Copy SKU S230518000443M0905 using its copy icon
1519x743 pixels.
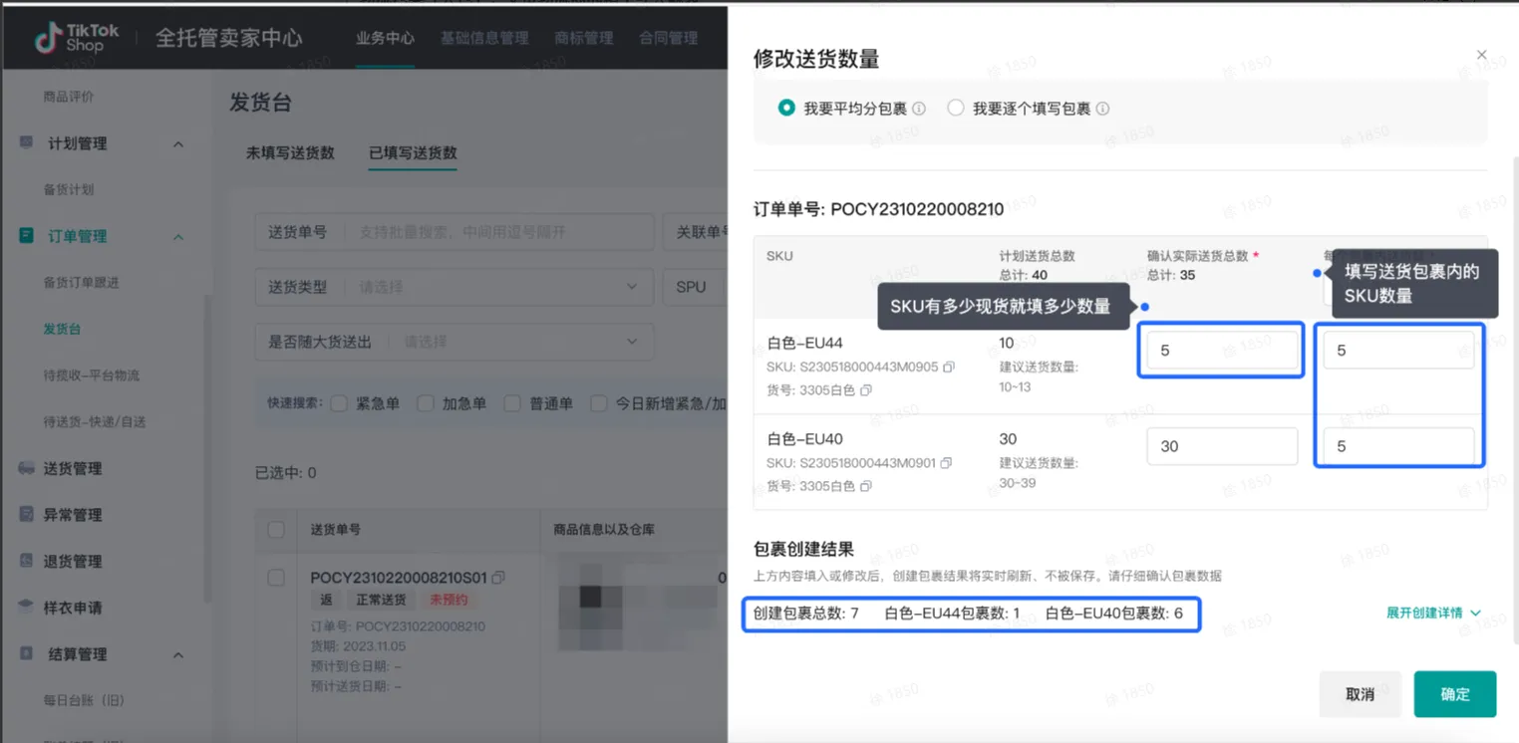tap(948, 367)
